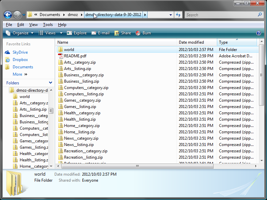The height and width of the screenshot is (200, 267).
Task: Click the Refresh button beside address bar
Action: point(178,15)
